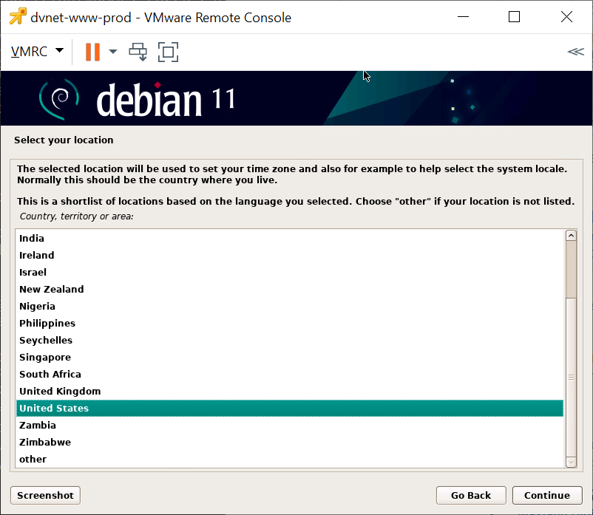Image resolution: width=593 pixels, height=515 pixels.
Task: Select the highlighted United States entry
Action: 54,408
